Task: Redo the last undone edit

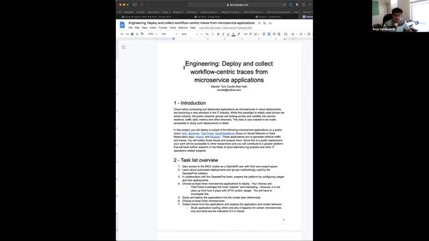Action: 127,34
